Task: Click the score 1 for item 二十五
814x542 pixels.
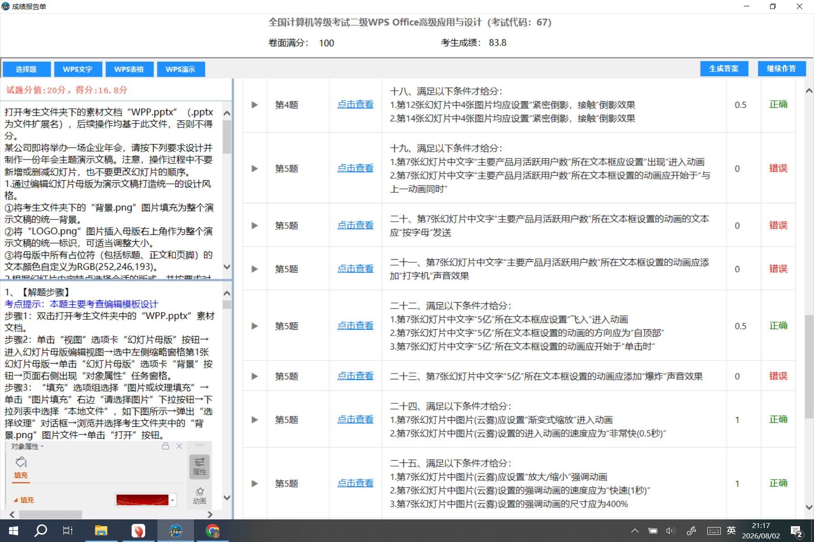Action: [737, 483]
